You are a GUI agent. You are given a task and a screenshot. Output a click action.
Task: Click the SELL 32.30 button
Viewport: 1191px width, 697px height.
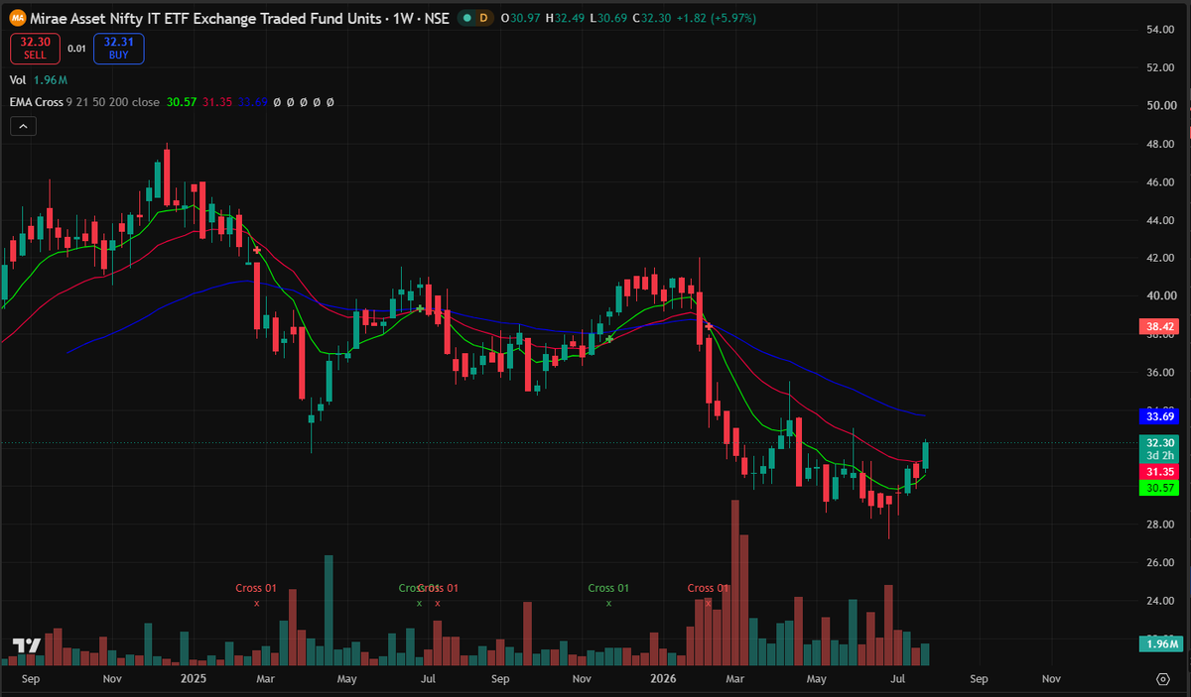[x=37, y=48]
